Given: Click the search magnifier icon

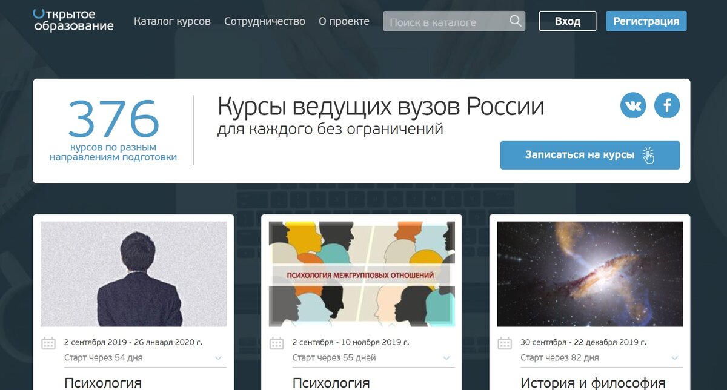Looking at the screenshot, I should click(516, 21).
